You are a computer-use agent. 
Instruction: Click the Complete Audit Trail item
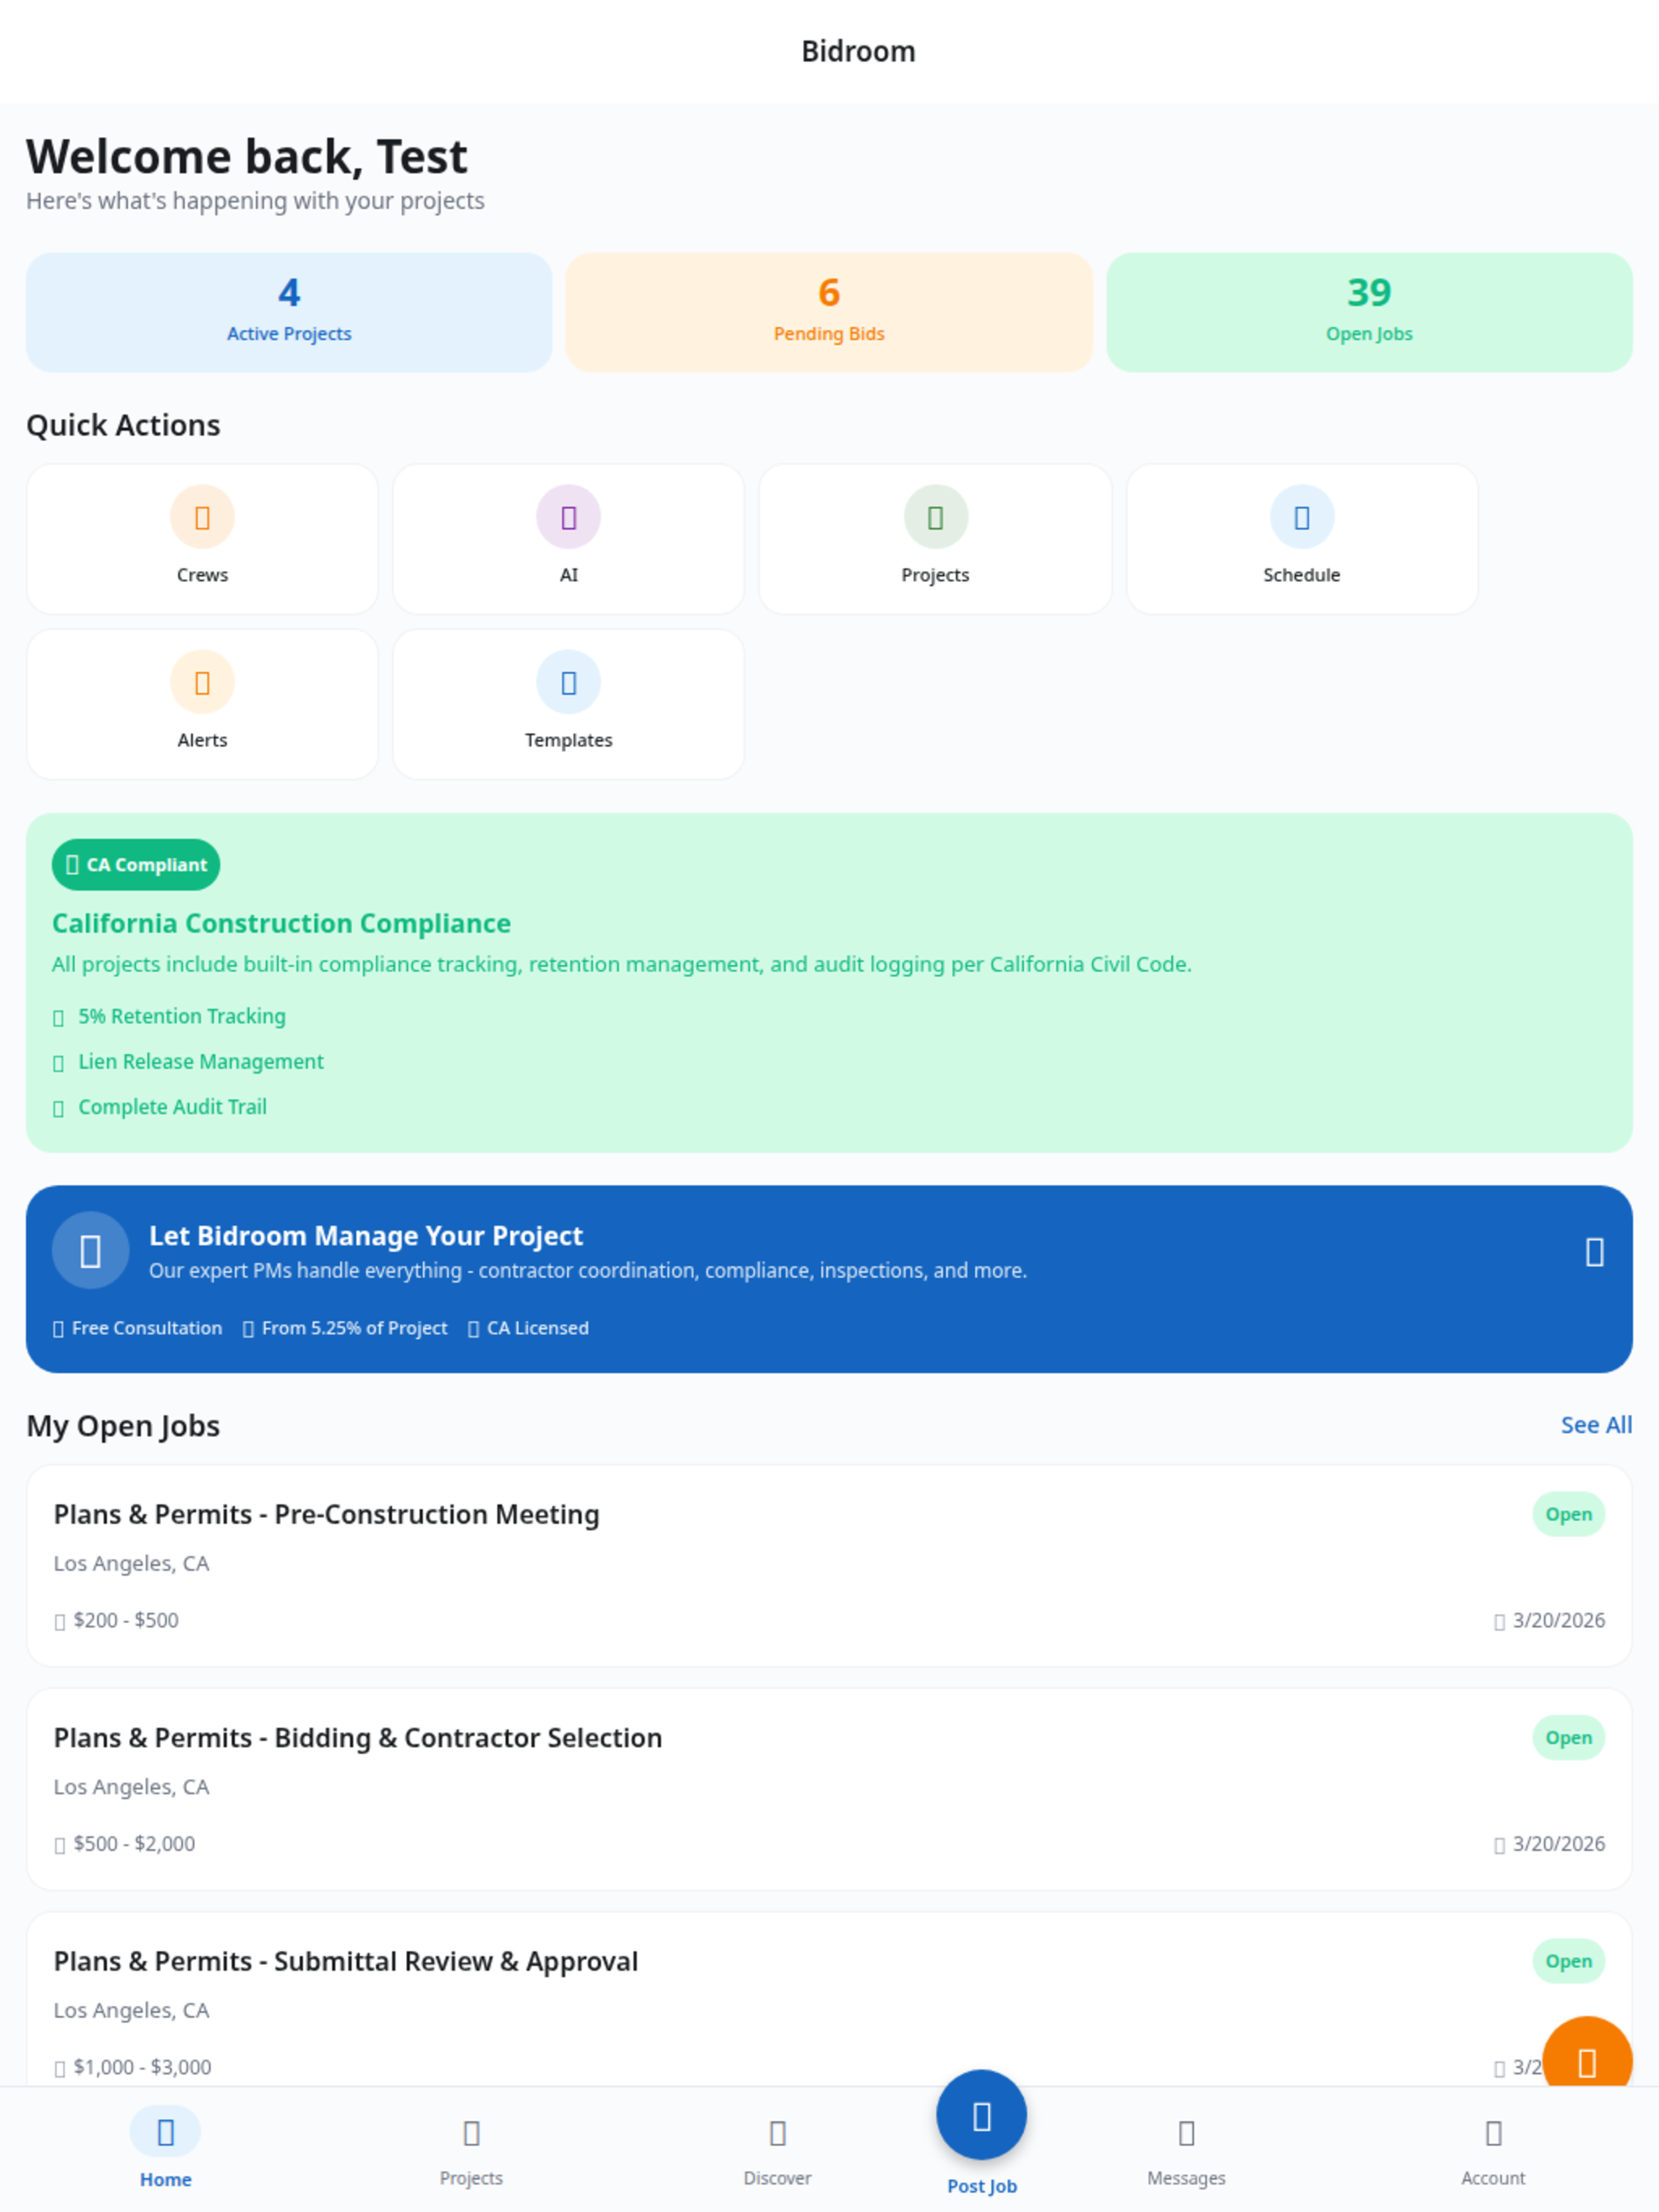coord(160,1107)
